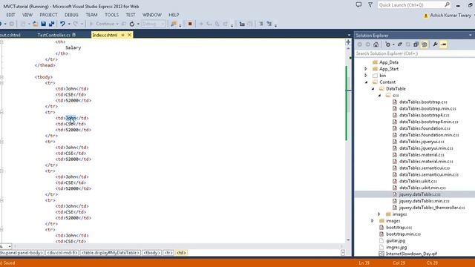Screen dimensions: 475x267
Task: Click the toolbar icon right of step buttons
Action: tap(242, 24)
